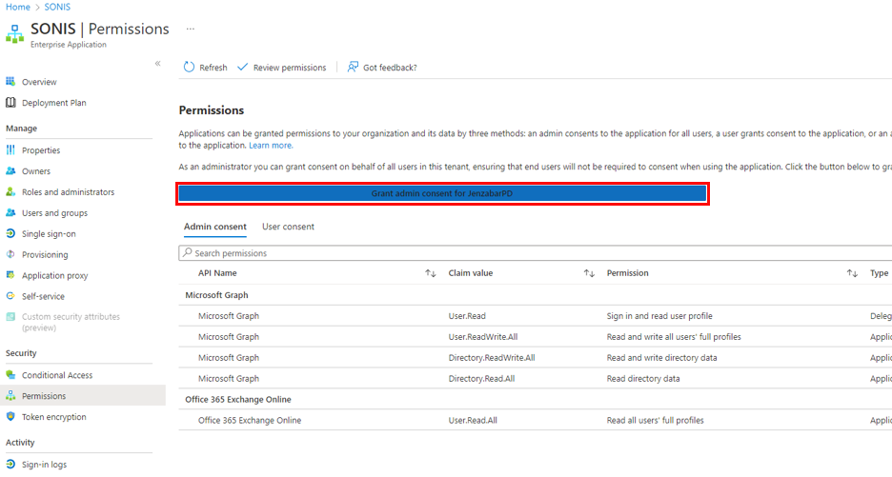Open Roles and administrators page
This screenshot has height=477, width=892.
tap(69, 192)
